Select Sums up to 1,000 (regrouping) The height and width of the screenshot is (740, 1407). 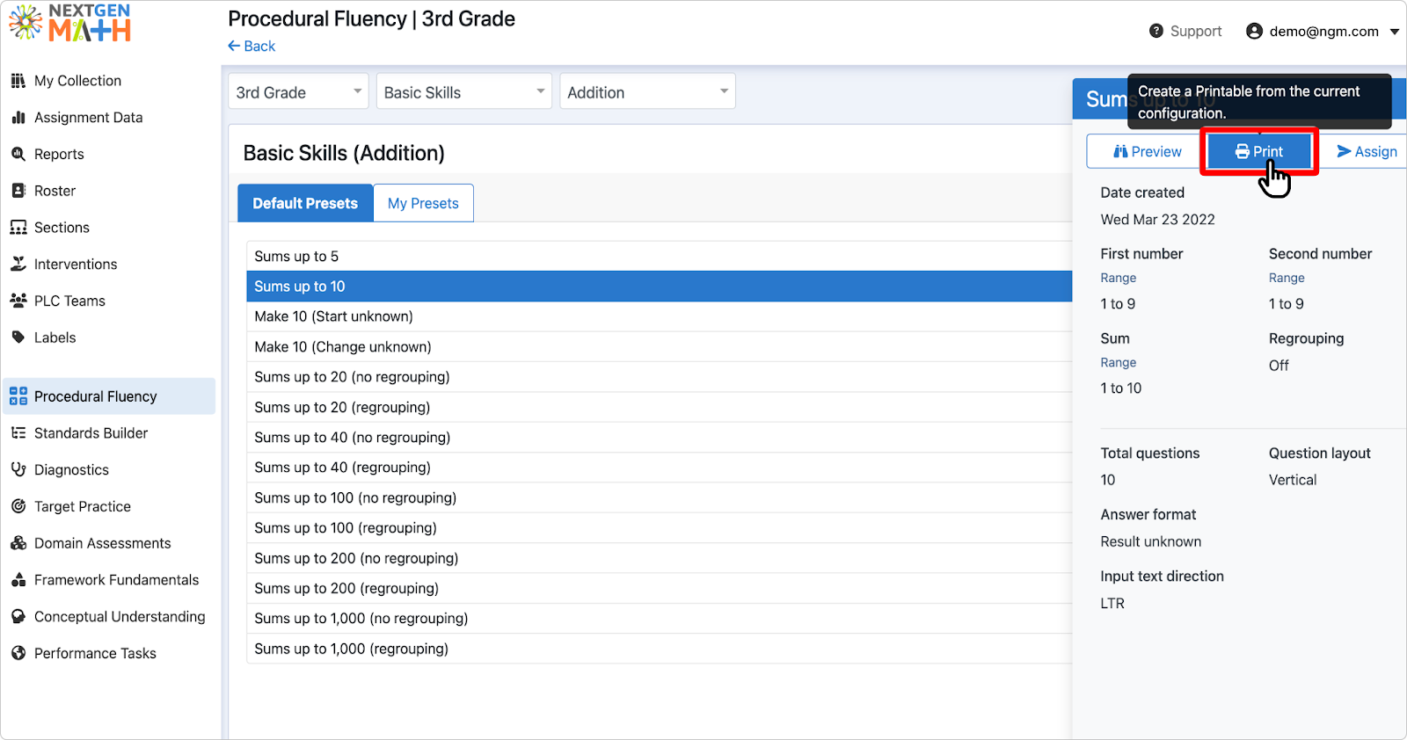(660, 649)
